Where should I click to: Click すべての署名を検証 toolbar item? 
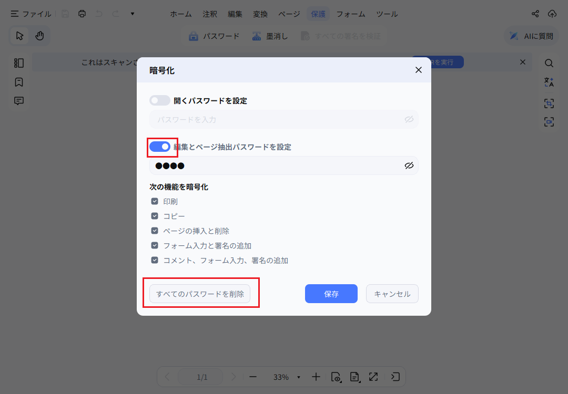[x=340, y=36]
